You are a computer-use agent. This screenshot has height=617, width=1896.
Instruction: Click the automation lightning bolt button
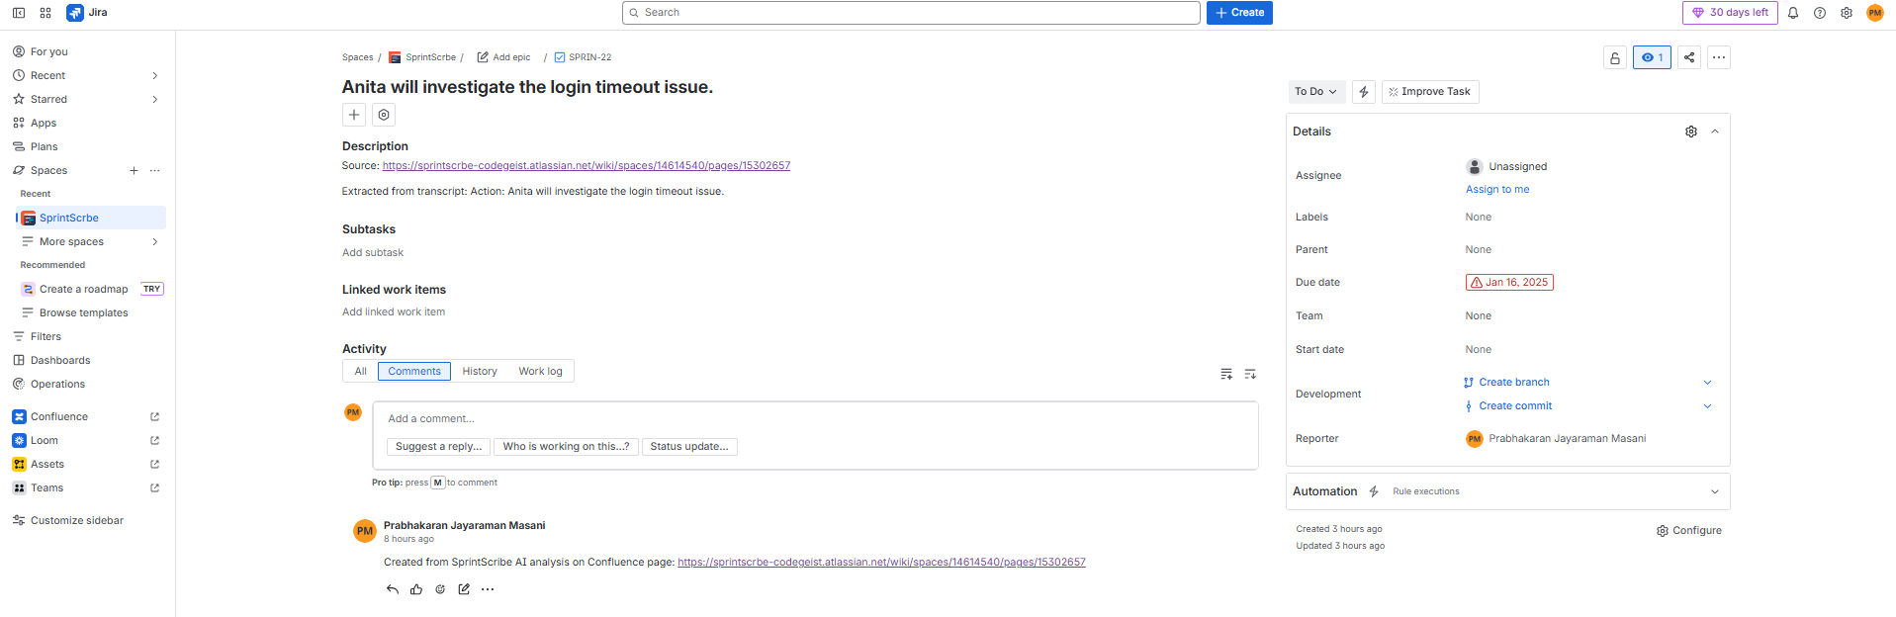(1364, 92)
